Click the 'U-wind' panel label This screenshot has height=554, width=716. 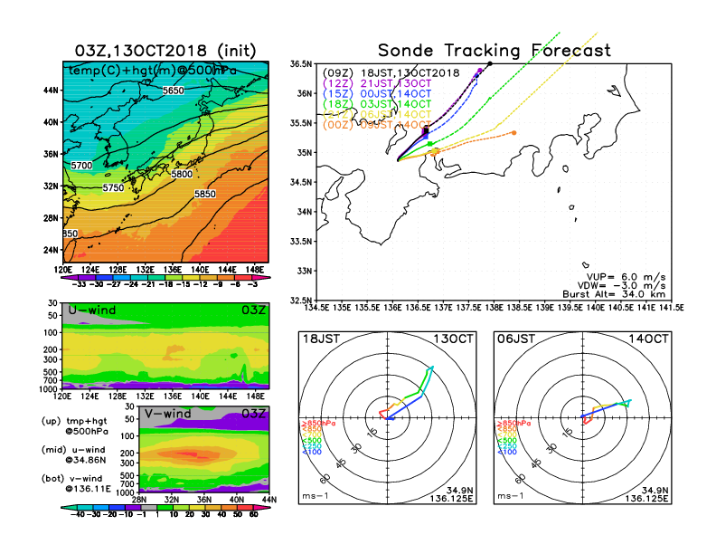[x=92, y=310]
